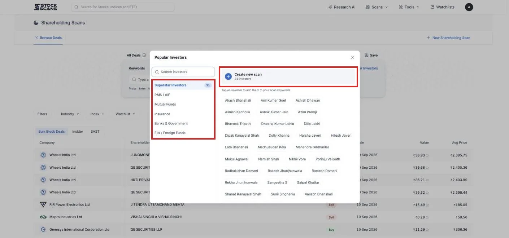Click the edit icon beside All Deals
Viewport: 509px width, 238px height.
[x=144, y=55]
